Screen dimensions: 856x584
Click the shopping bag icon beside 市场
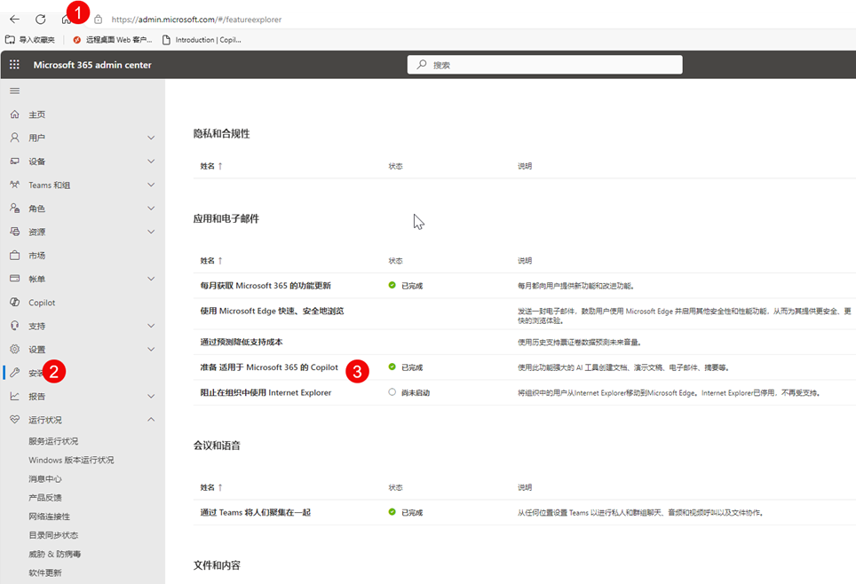click(15, 255)
